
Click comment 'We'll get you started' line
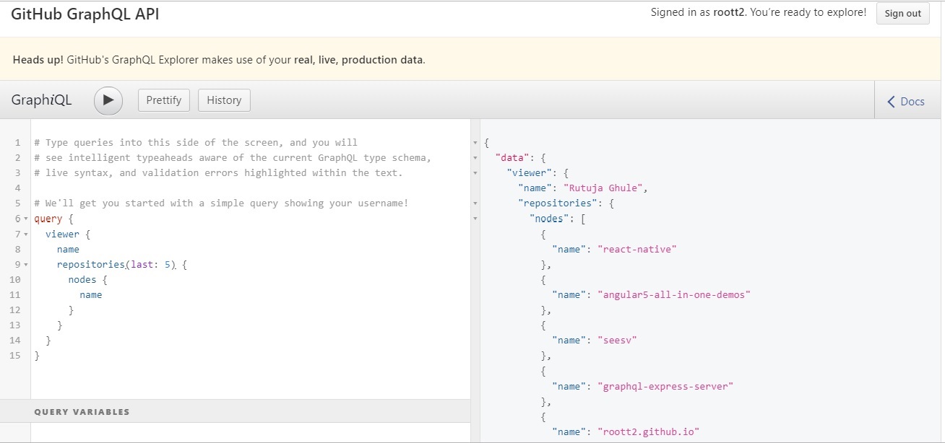click(221, 203)
